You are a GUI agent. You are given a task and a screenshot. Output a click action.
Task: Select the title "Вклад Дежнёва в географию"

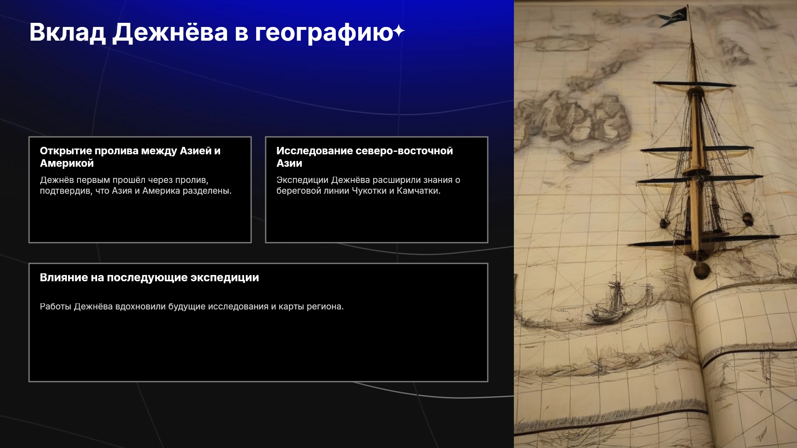(x=211, y=32)
